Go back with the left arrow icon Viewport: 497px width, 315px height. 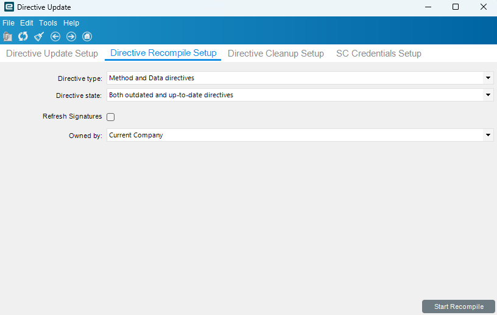(55, 36)
